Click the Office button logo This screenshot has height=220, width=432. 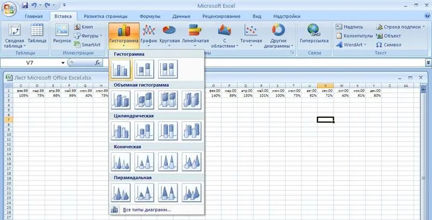coord(9,10)
